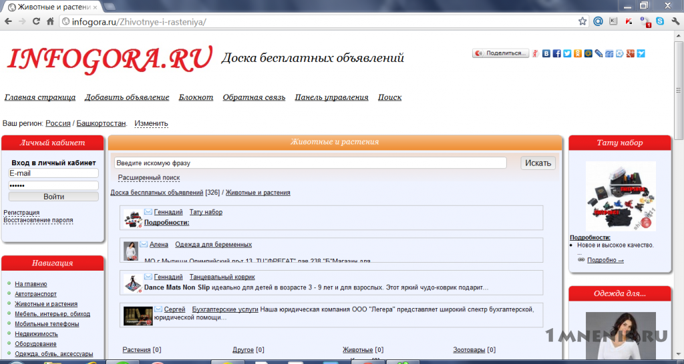Bookmark this page with the star icon
This screenshot has height=364, width=684.
tap(582, 21)
